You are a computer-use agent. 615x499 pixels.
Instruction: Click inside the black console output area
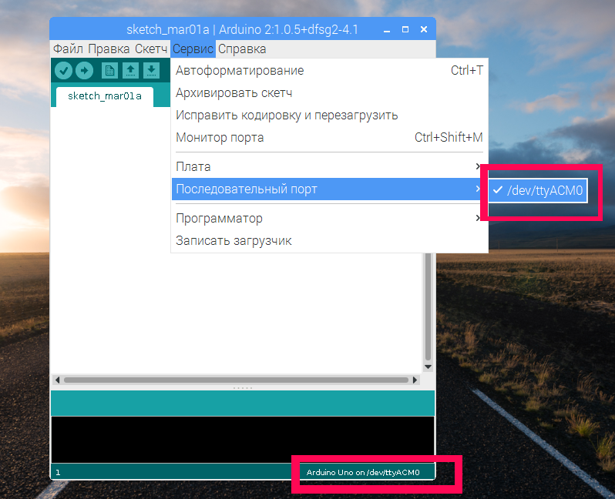pos(243,440)
